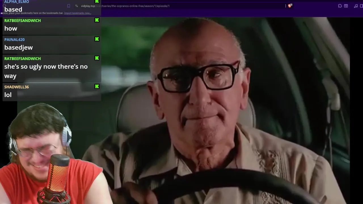Select username RATBEEFSANDWICH above 'how'
This screenshot has width=363, height=204.
click(22, 20)
